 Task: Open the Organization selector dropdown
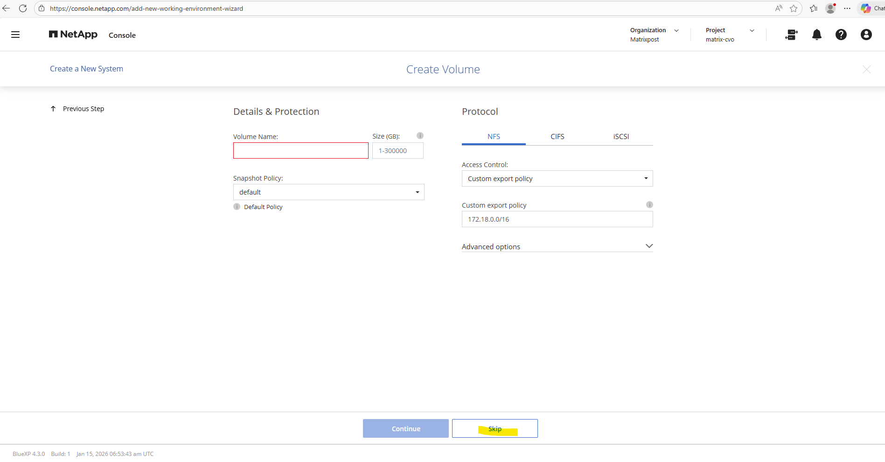[x=654, y=35]
